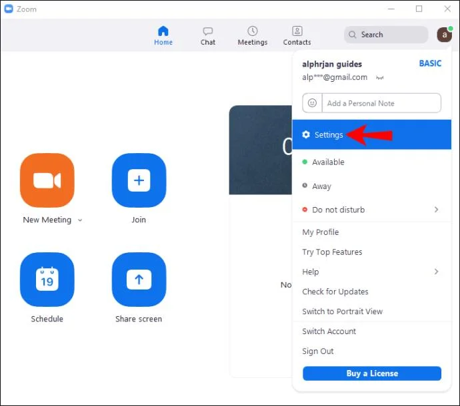This screenshot has height=406, width=460.
Task: Click the emoji smiley icon
Action: click(x=312, y=102)
